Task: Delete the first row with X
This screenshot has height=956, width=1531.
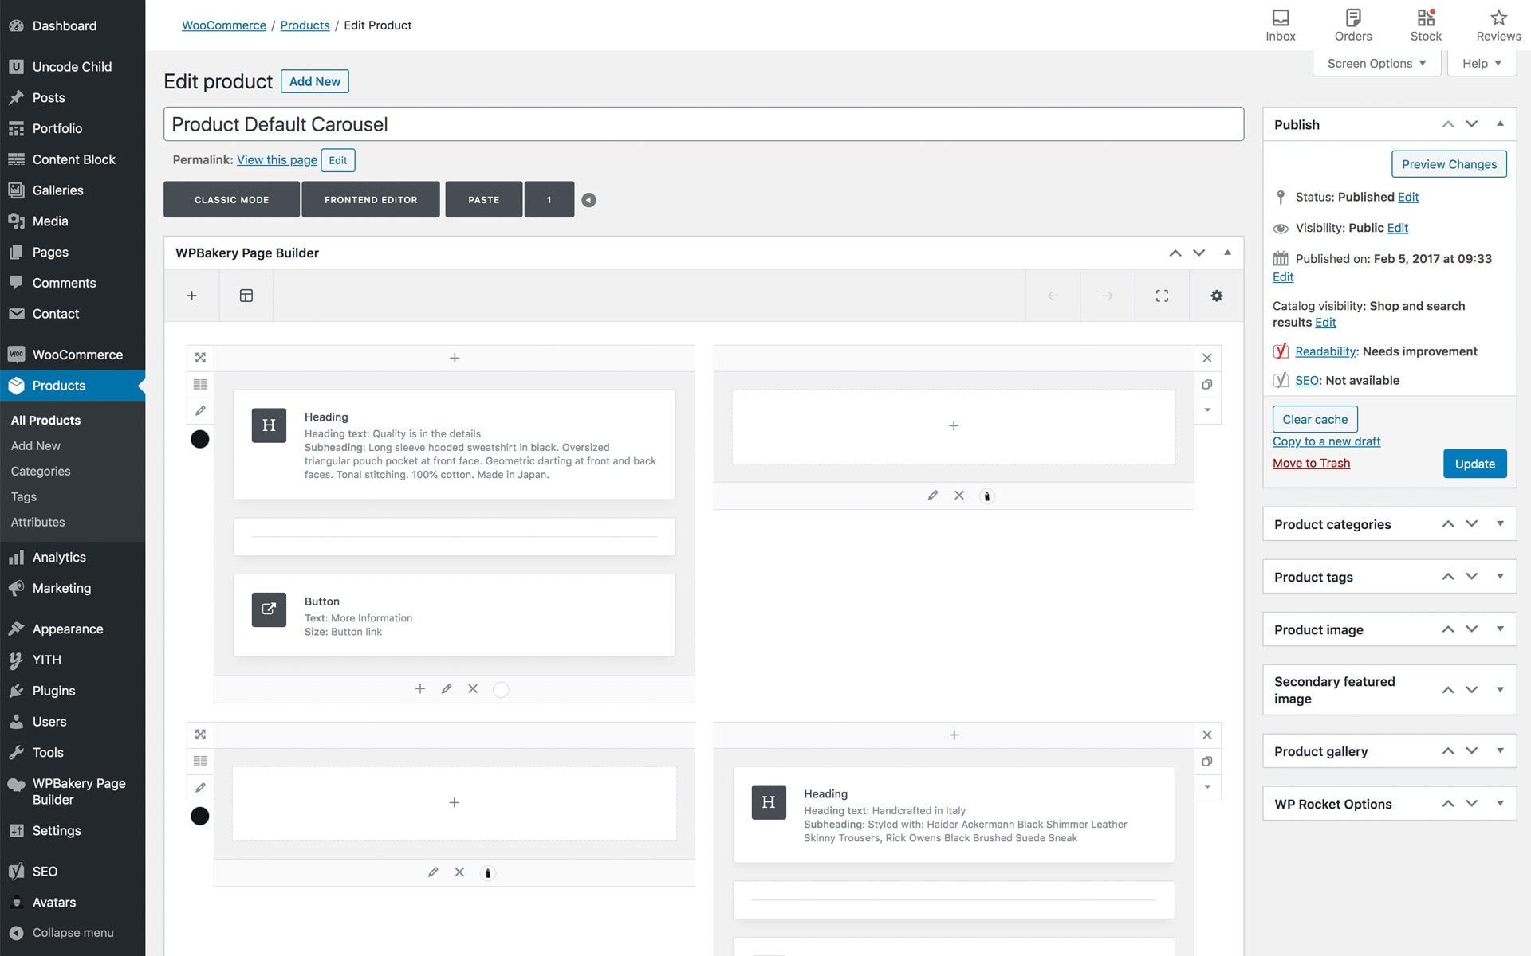Action: [1207, 358]
